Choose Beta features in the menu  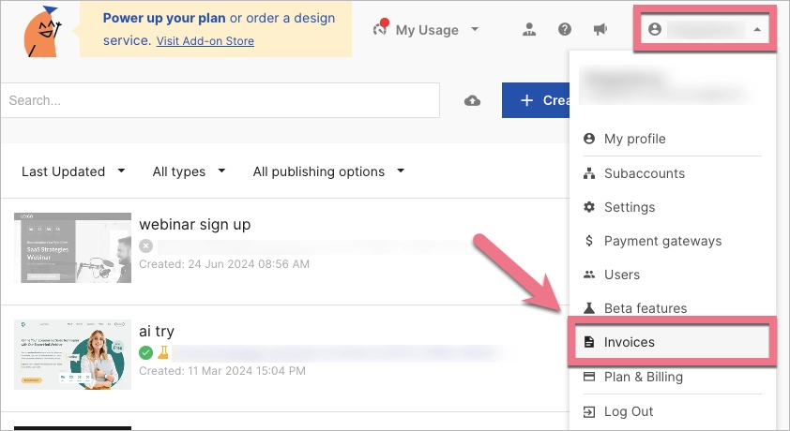coord(645,308)
